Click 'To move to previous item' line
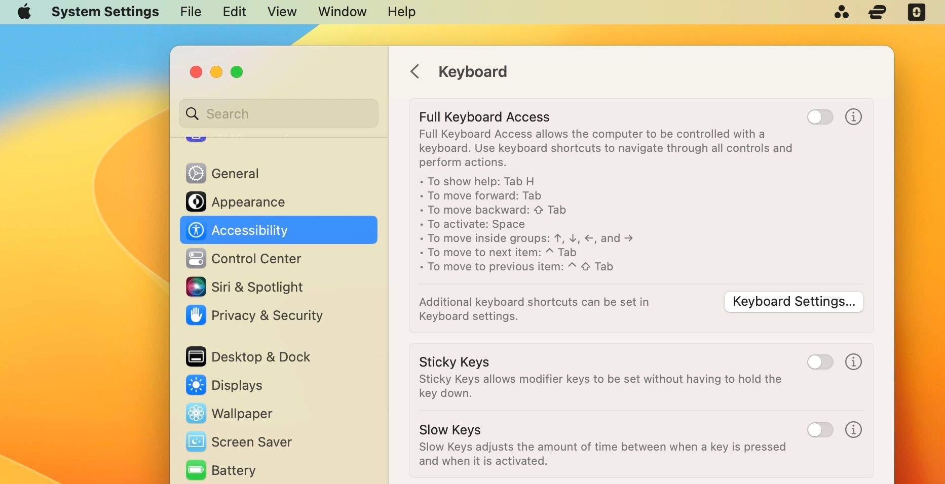The width and height of the screenshot is (945, 484). 516,266
